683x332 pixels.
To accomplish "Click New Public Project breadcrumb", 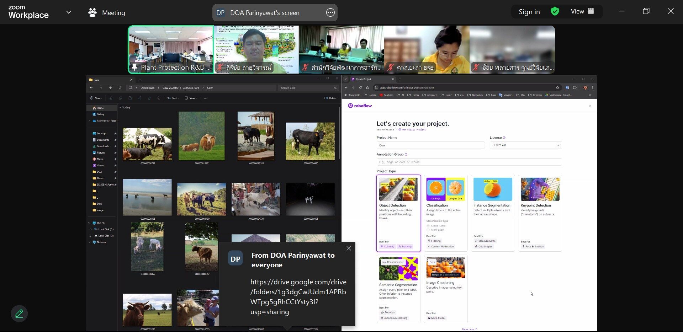I will coord(412,130).
